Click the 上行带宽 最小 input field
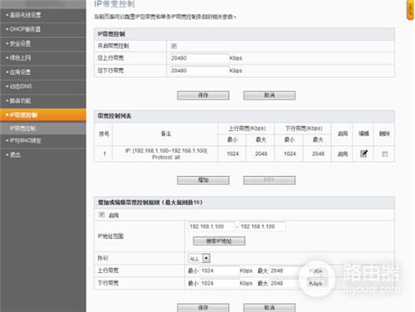This screenshot has height=312, width=415. [x=220, y=271]
